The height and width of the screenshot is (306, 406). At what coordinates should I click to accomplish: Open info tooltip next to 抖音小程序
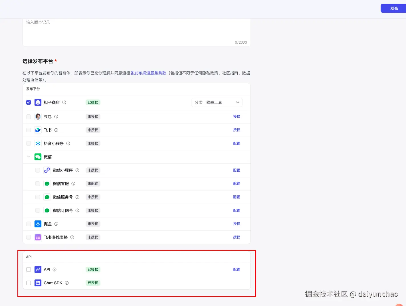point(68,143)
